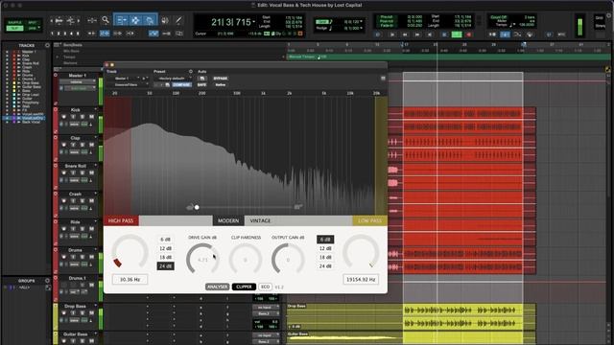Click the Go to End transport button

[x=430, y=34]
